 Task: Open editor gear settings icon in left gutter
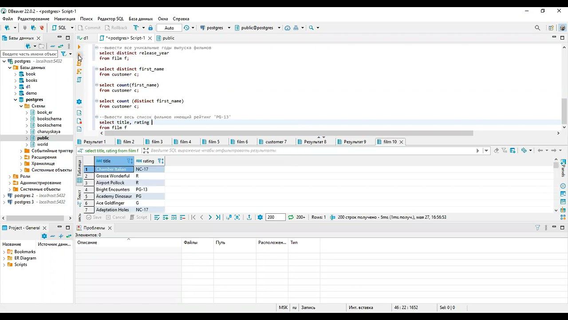coord(79,102)
